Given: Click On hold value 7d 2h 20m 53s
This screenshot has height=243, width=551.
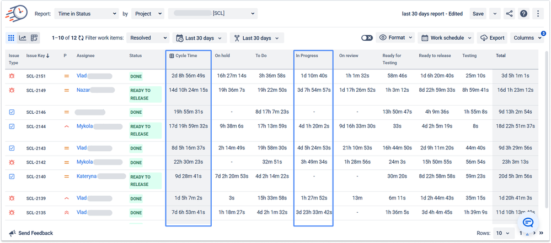Looking at the screenshot, I should click(x=232, y=176).
